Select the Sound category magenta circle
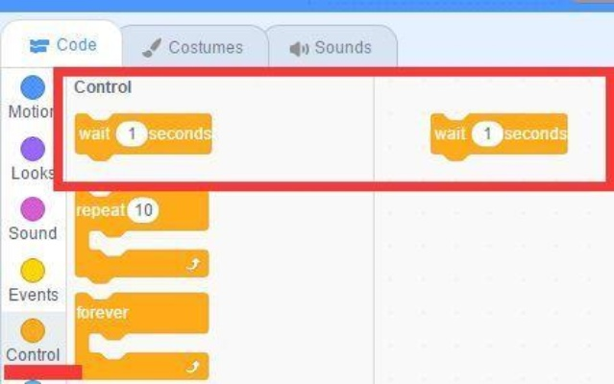The height and width of the screenshot is (384, 614). click(33, 209)
